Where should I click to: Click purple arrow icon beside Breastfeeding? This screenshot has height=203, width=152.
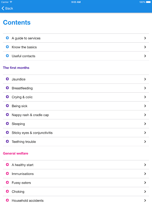pyautogui.click(x=7, y=88)
